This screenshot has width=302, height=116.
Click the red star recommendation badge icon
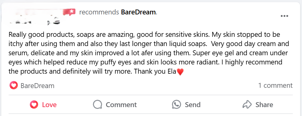[x=69, y=12]
